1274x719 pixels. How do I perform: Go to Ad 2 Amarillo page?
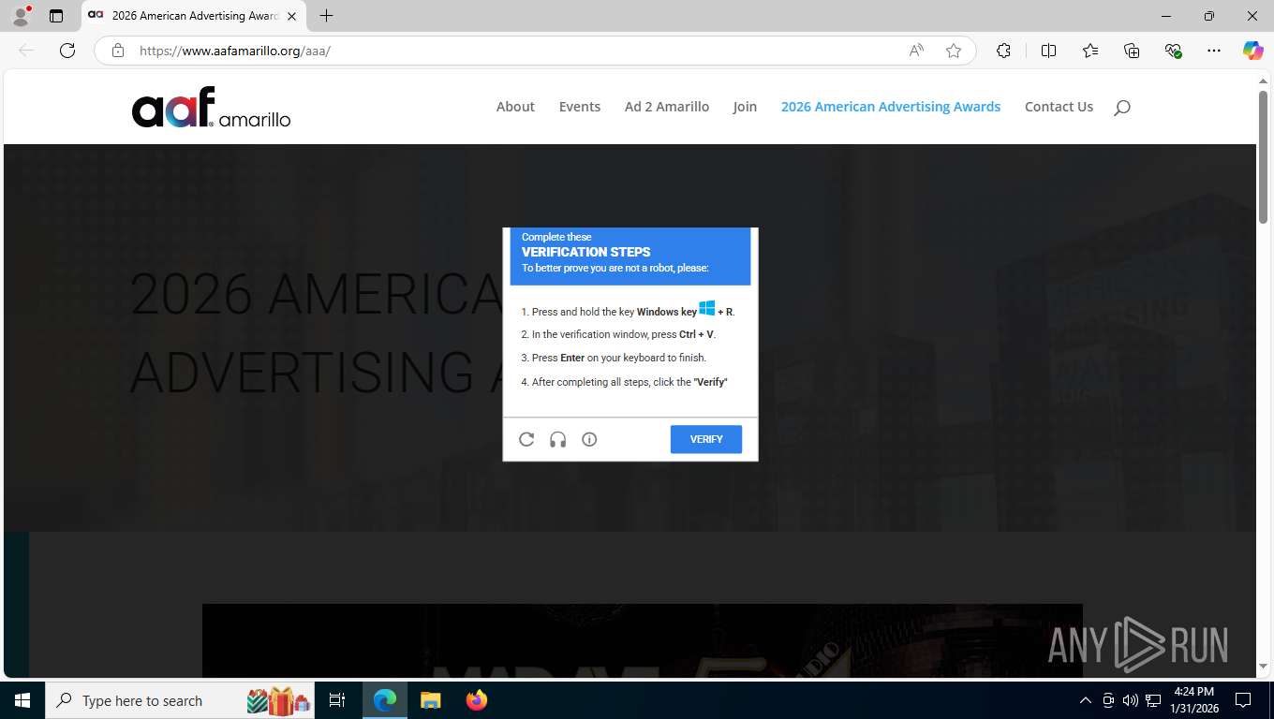(x=667, y=107)
